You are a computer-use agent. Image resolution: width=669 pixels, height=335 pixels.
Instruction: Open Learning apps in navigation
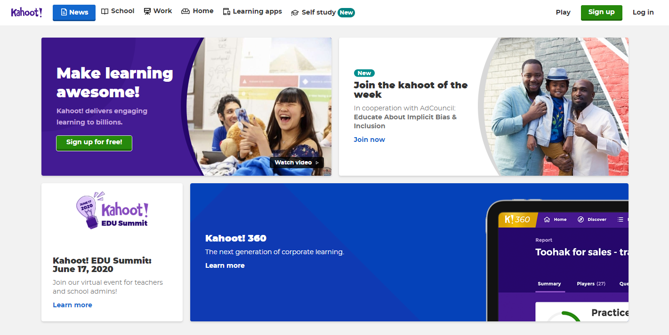(x=252, y=12)
